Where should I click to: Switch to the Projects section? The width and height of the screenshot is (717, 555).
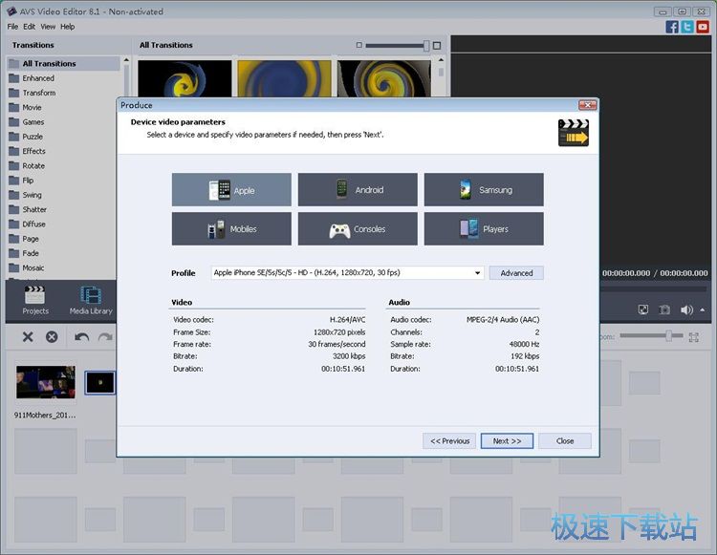(34, 301)
